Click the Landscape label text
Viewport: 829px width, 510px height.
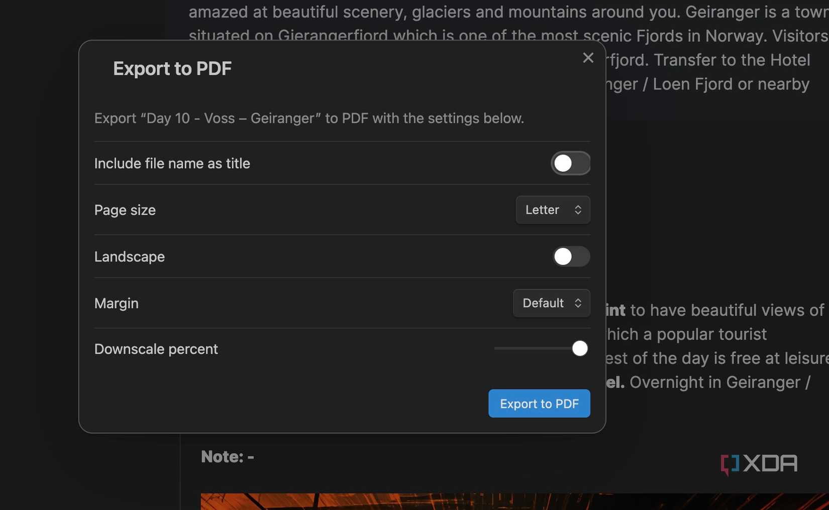[x=129, y=257]
